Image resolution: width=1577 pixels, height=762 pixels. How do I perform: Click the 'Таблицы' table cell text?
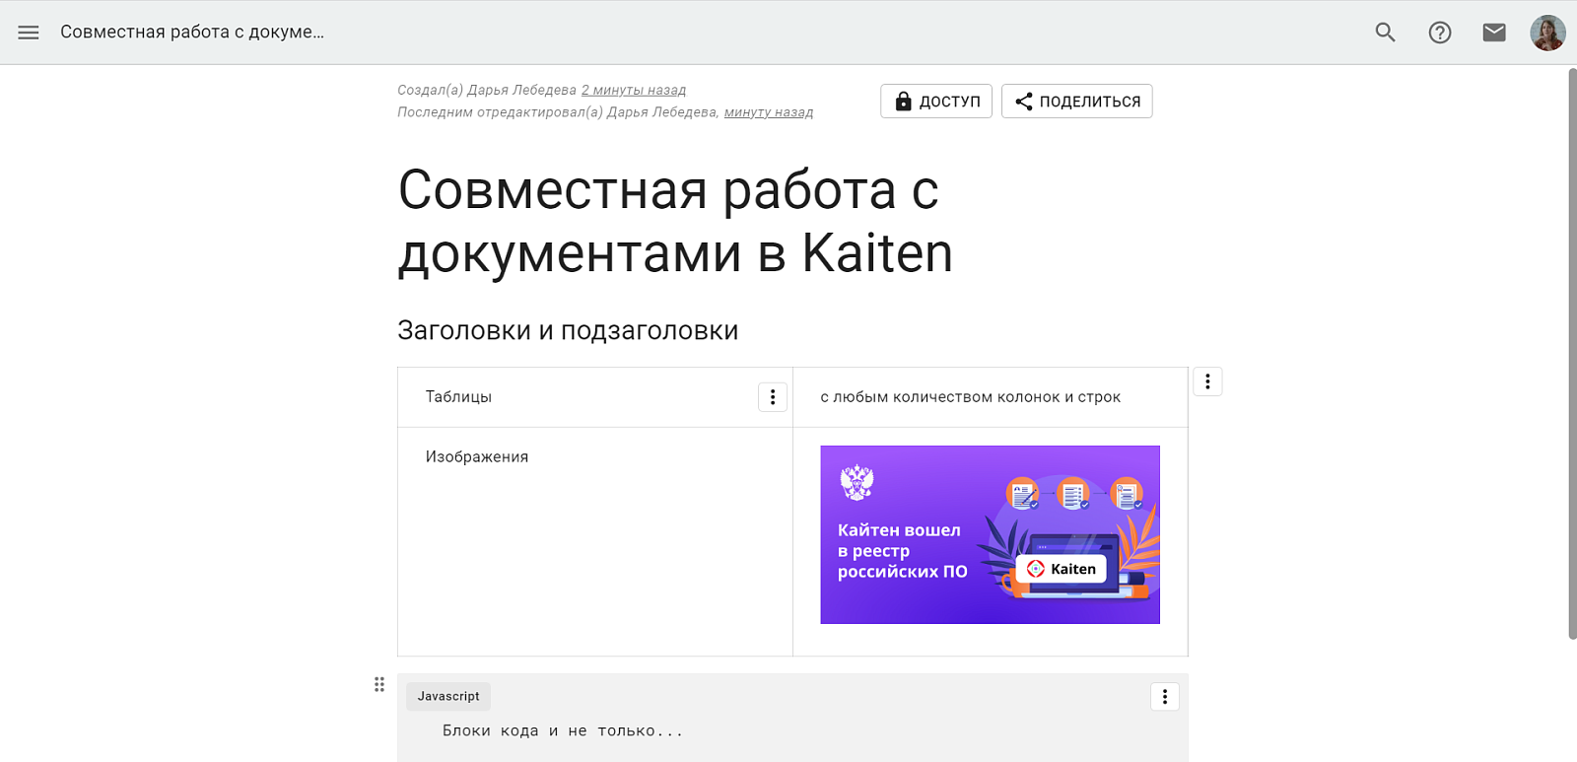(458, 396)
